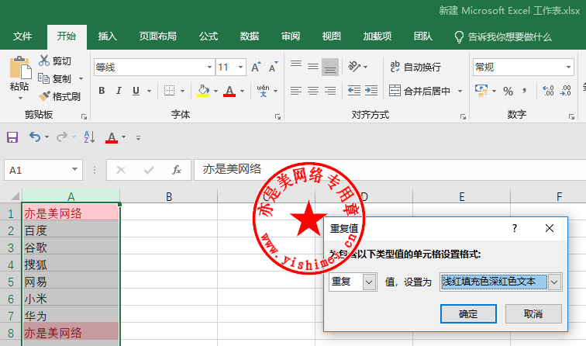
Task: Switch to the 数据 tab
Action: click(x=250, y=36)
